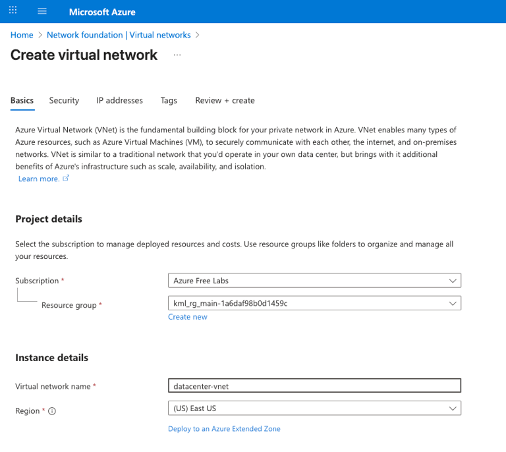Click the external link icon beside Learn more
Screen dimensions: 506x452
click(66, 179)
